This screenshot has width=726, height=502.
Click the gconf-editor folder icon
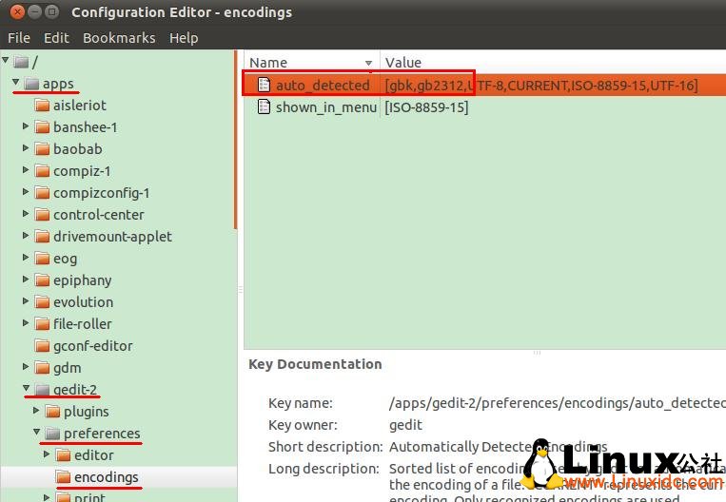(x=42, y=346)
